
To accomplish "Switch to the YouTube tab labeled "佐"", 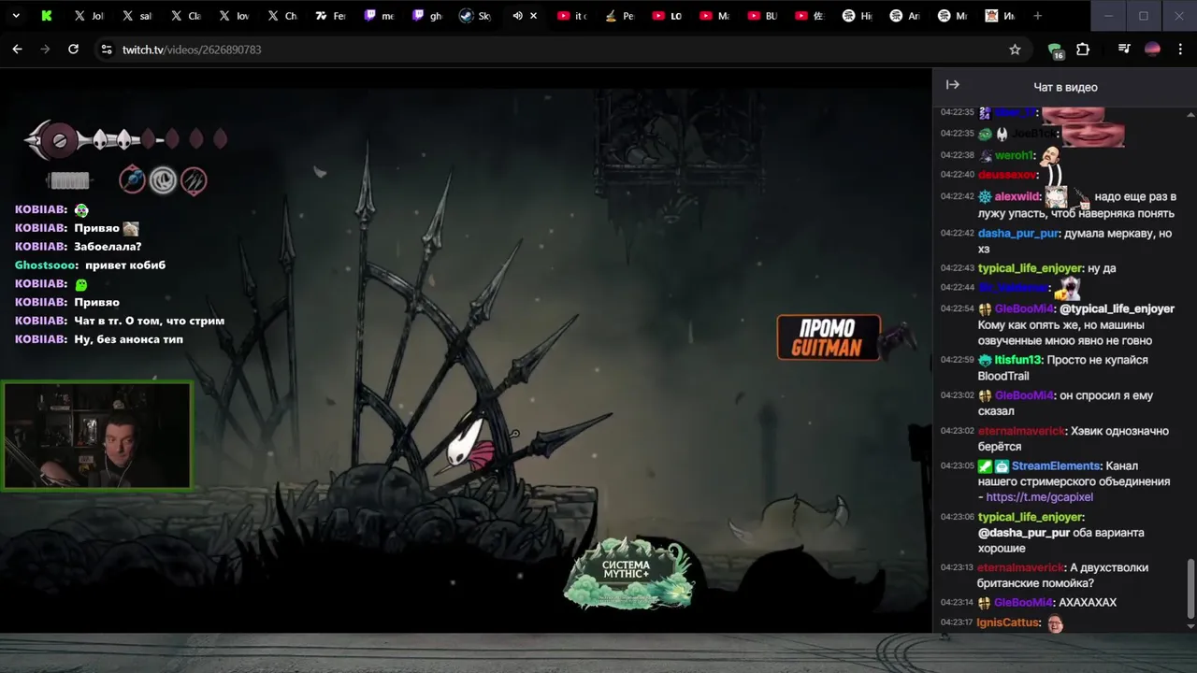I will pos(812,16).
